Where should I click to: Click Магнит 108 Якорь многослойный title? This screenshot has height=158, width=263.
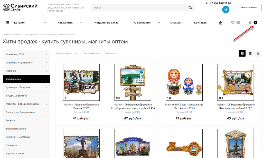point(236,106)
